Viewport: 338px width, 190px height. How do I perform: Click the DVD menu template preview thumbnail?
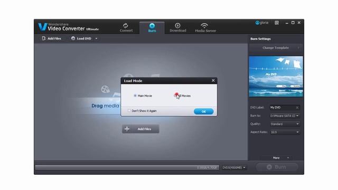tap(276, 76)
